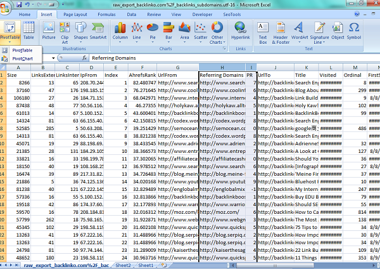Insert an embedded Object

(338, 32)
